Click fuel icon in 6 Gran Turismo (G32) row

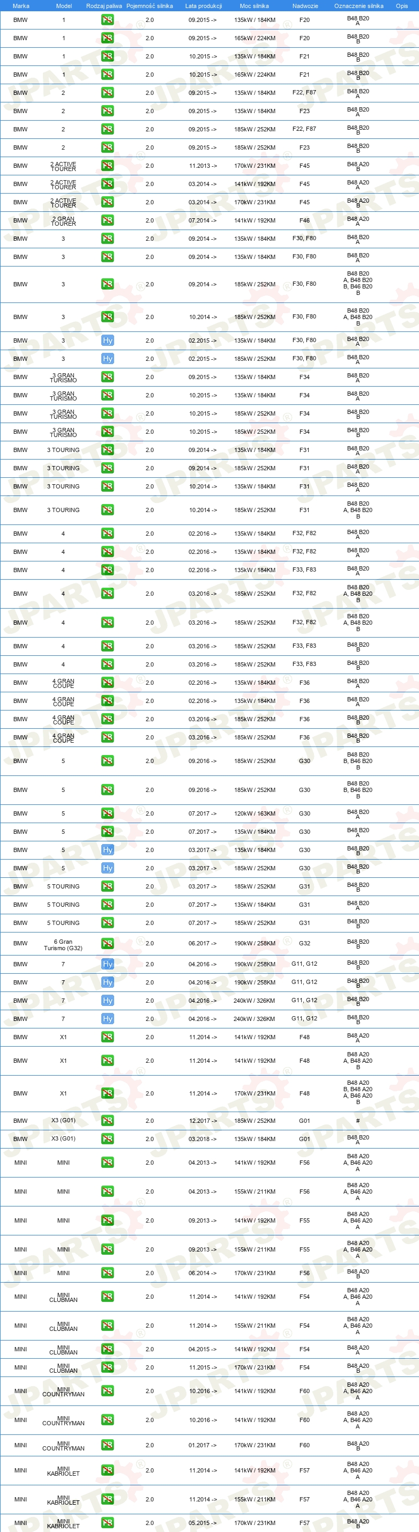(x=108, y=943)
